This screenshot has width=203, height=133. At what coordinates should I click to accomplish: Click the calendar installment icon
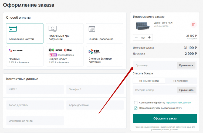pyautogui.click(x=92, y=29)
